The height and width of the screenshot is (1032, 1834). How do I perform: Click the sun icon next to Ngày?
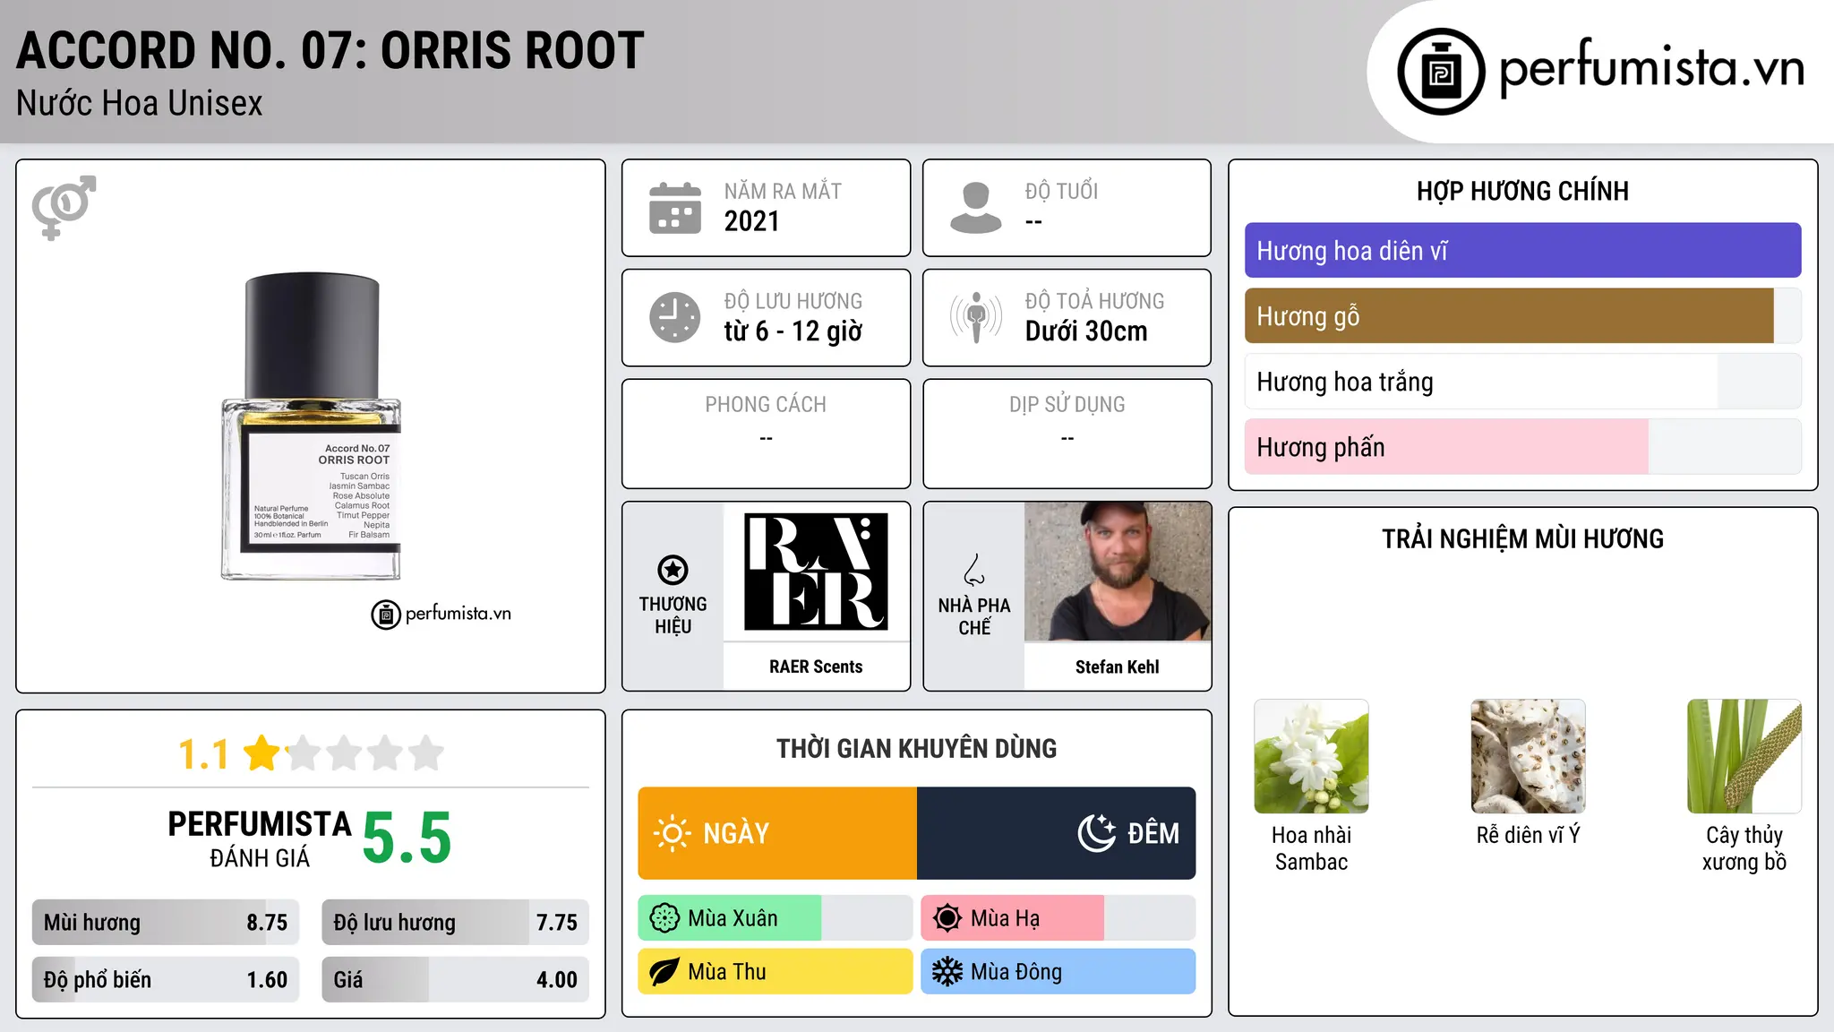[x=673, y=833]
